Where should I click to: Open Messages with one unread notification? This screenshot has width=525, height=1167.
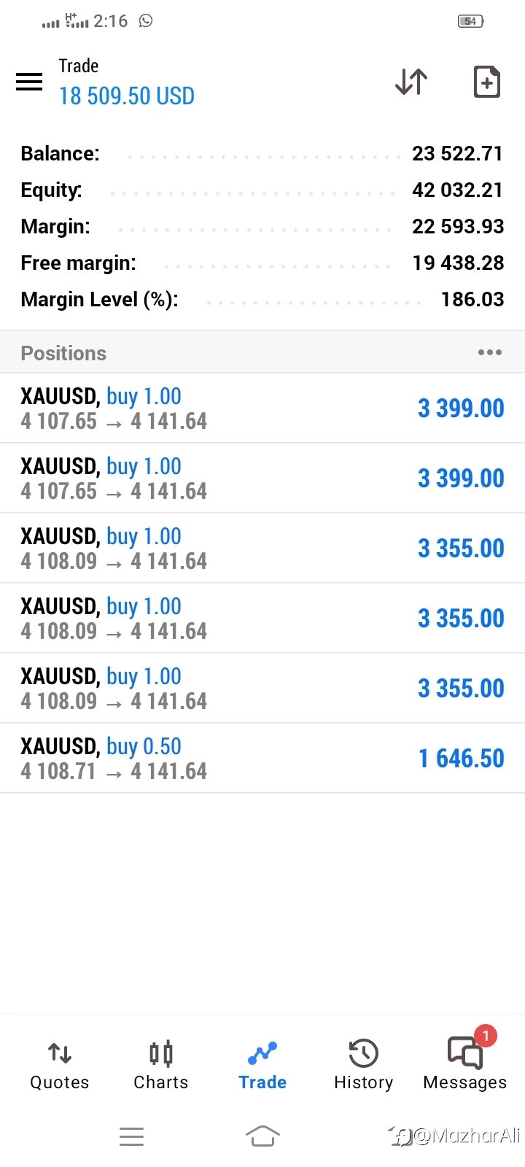pyautogui.click(x=465, y=1063)
